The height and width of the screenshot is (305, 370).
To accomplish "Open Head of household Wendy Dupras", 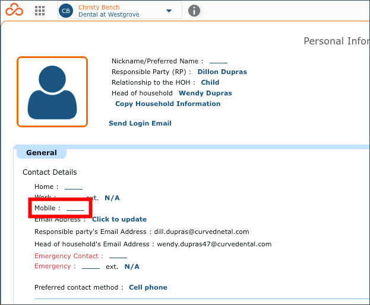I will [x=205, y=93].
